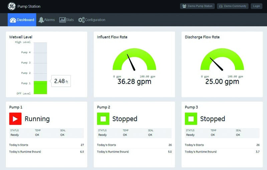This screenshot has width=267, height=170.
Task: Go to the Stats tab
Action: [x=67, y=20]
